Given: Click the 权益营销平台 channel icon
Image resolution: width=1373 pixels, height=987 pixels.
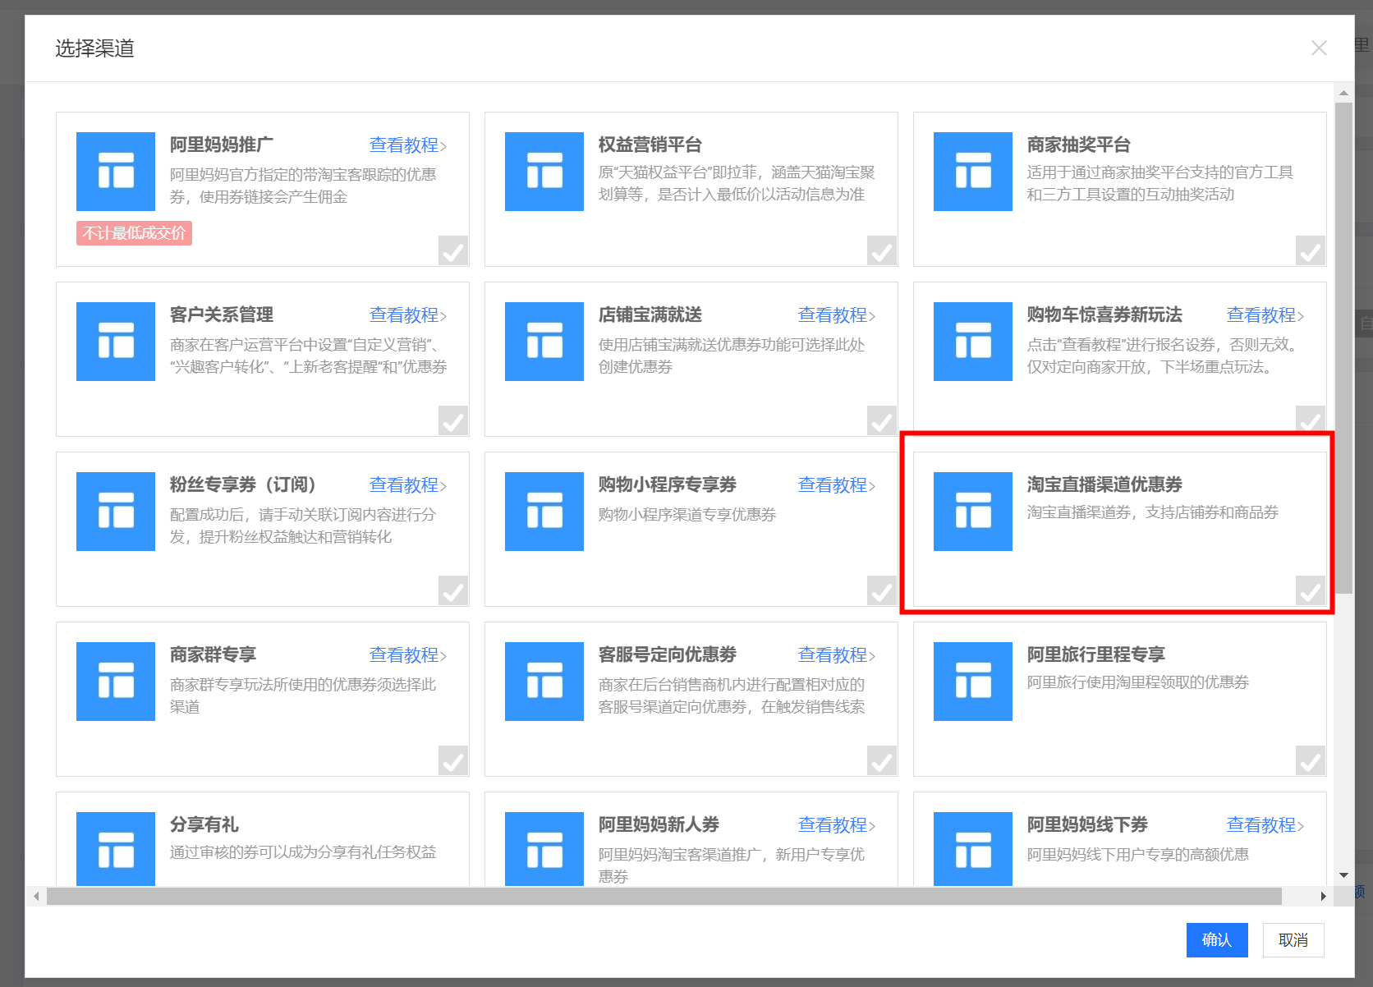Looking at the screenshot, I should coord(544,172).
